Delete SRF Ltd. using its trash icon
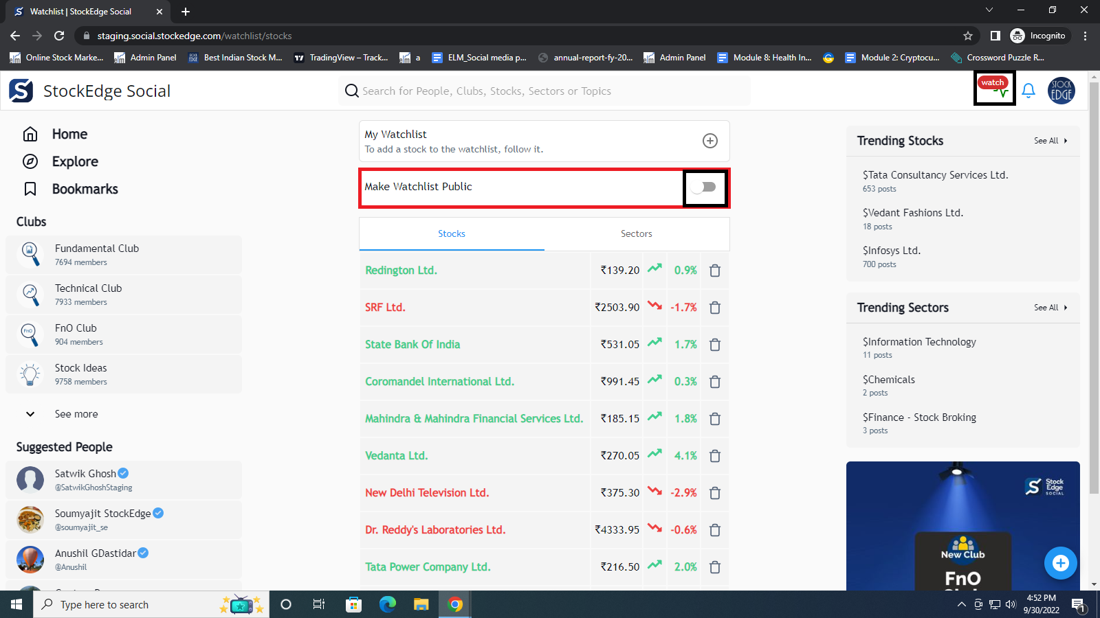This screenshot has width=1100, height=618. (714, 308)
